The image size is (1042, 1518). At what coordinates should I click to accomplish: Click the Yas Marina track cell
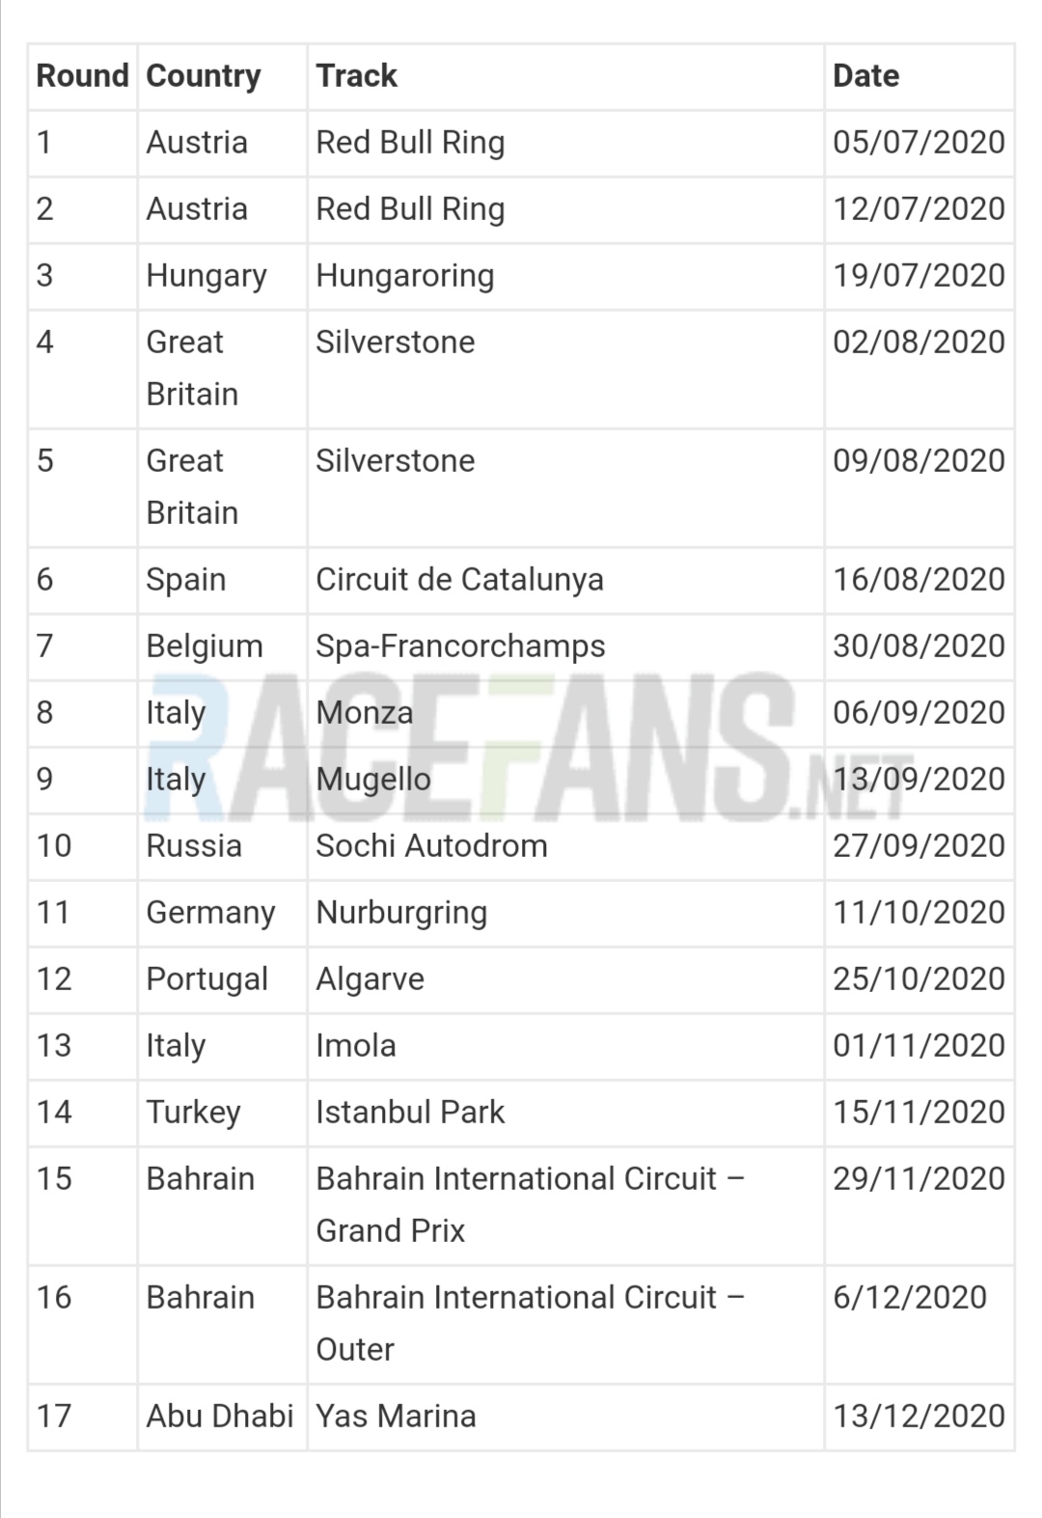pyautogui.click(x=565, y=1417)
